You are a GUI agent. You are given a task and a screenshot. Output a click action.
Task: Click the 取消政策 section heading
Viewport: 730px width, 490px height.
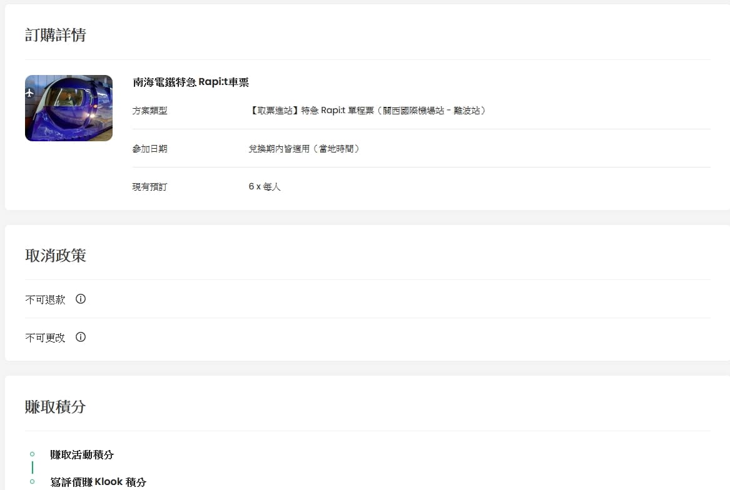point(56,255)
